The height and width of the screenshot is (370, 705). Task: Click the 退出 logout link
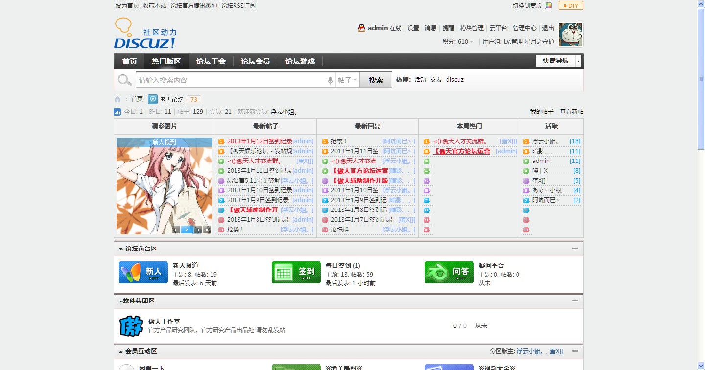coord(548,28)
